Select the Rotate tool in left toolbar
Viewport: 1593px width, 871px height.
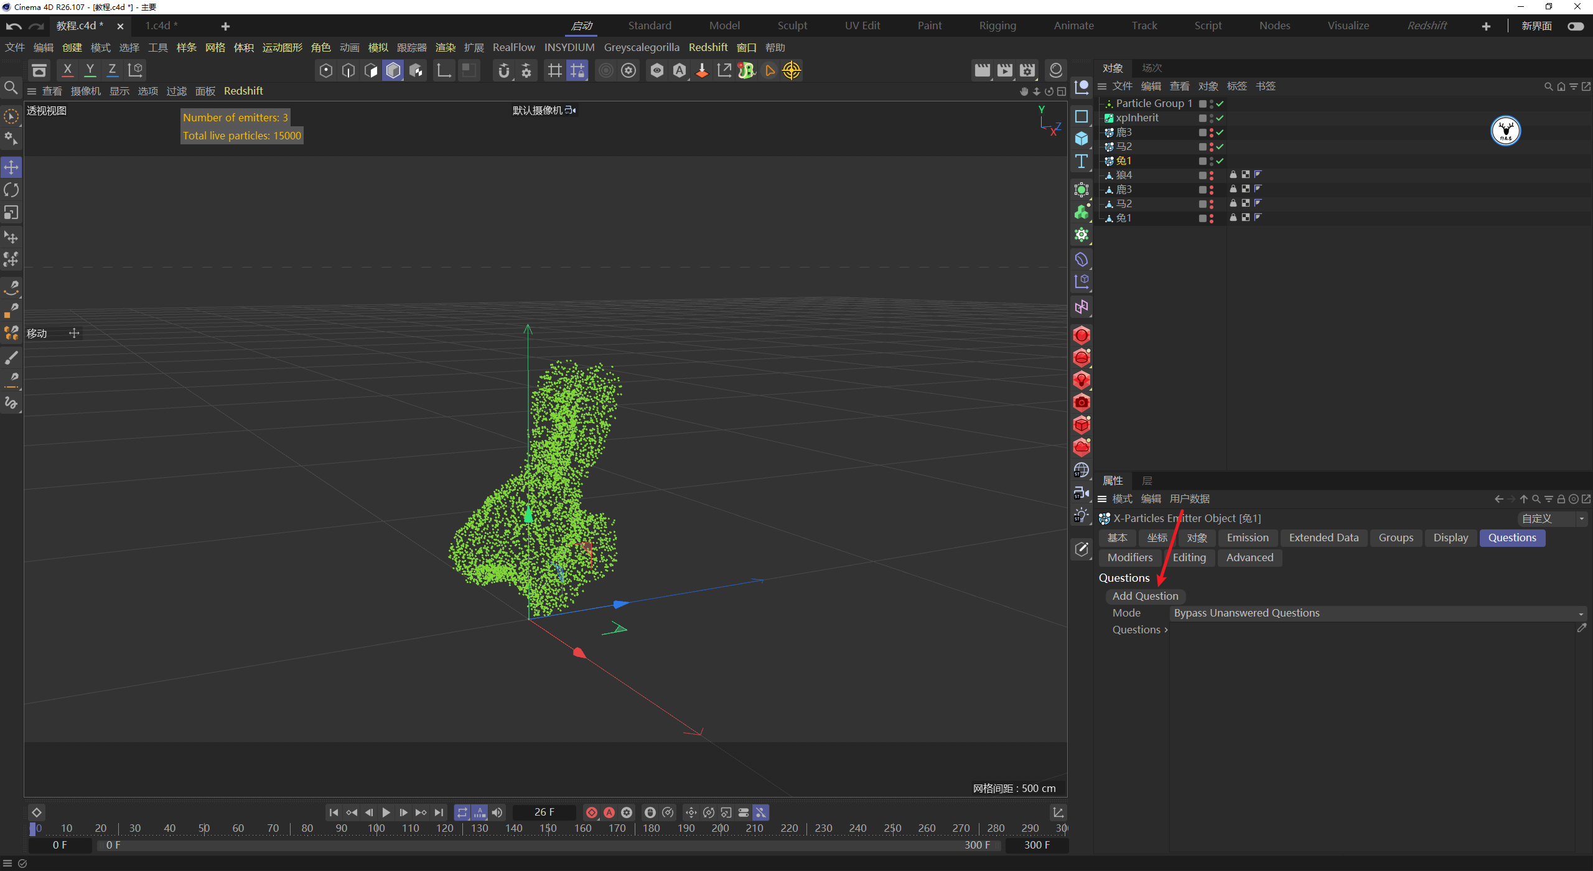point(11,190)
